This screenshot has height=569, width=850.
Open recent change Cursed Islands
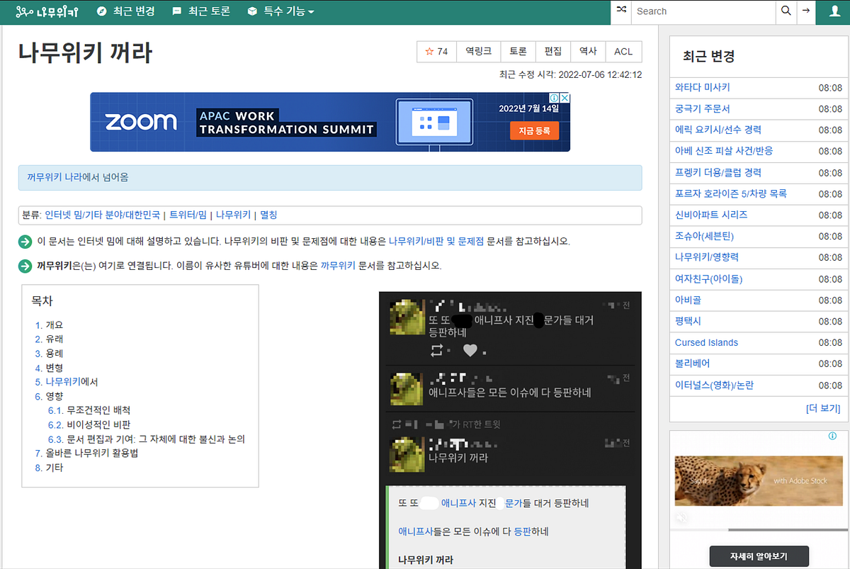pyautogui.click(x=706, y=342)
